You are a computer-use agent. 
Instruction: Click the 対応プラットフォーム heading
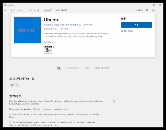click(x=22, y=79)
